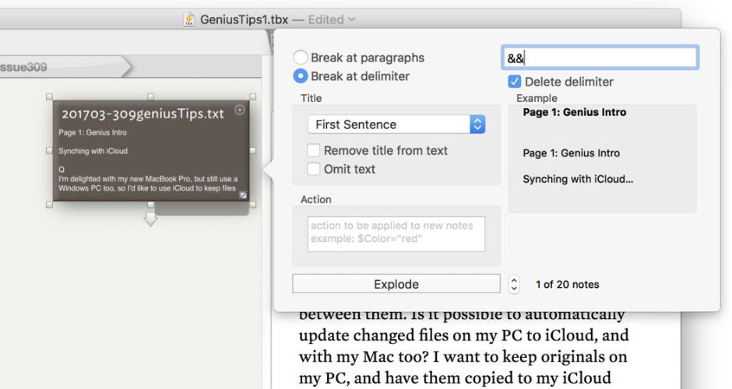Click the bottom-left resize handle of the note
732x389 pixels.
pos(50,205)
